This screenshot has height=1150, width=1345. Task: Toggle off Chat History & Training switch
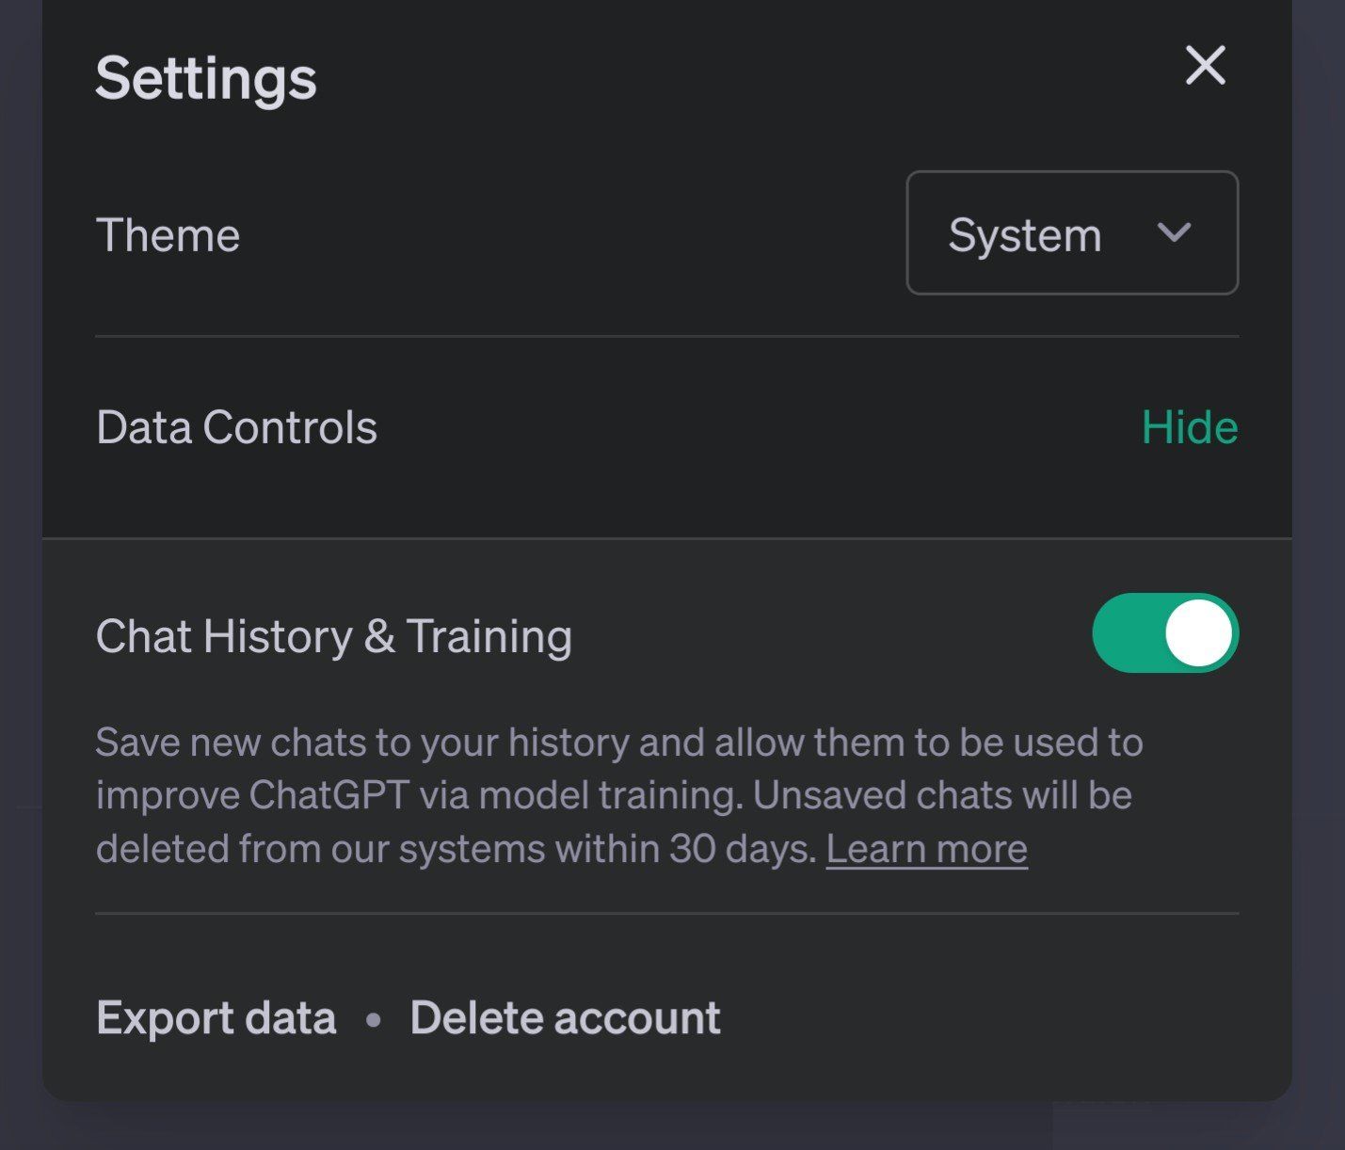[1165, 632]
